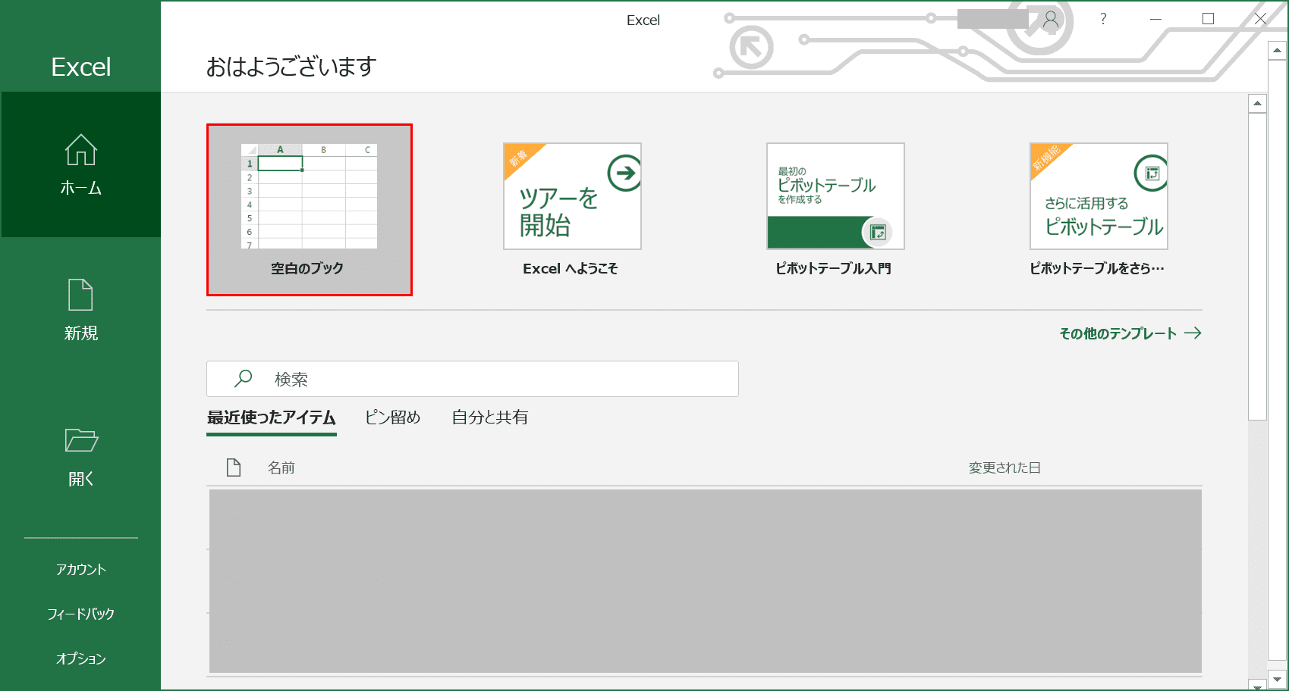Maximize the Excel window
This screenshot has height=691, width=1289.
1208,19
